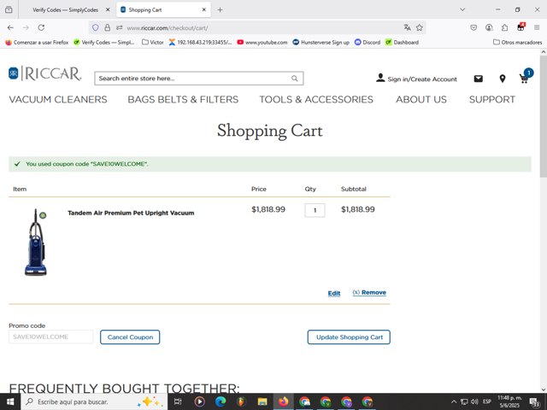The image size is (547, 410).
Task: Remove the Tandem Air vacuum from cart
Action: [369, 292]
